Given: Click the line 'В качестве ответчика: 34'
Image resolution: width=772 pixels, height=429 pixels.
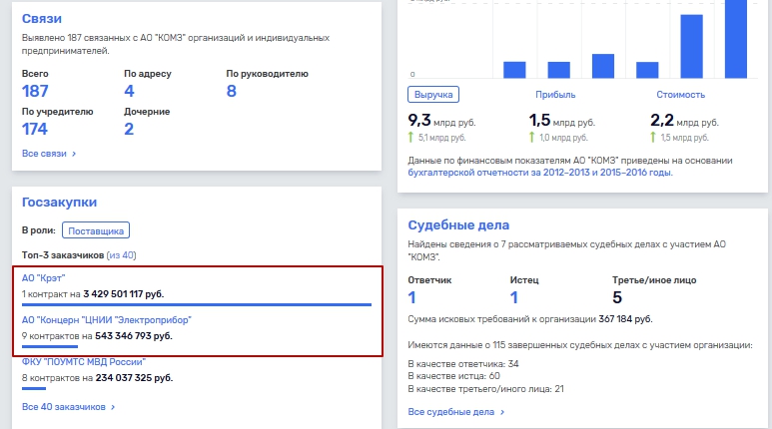Looking at the screenshot, I should [x=463, y=364].
